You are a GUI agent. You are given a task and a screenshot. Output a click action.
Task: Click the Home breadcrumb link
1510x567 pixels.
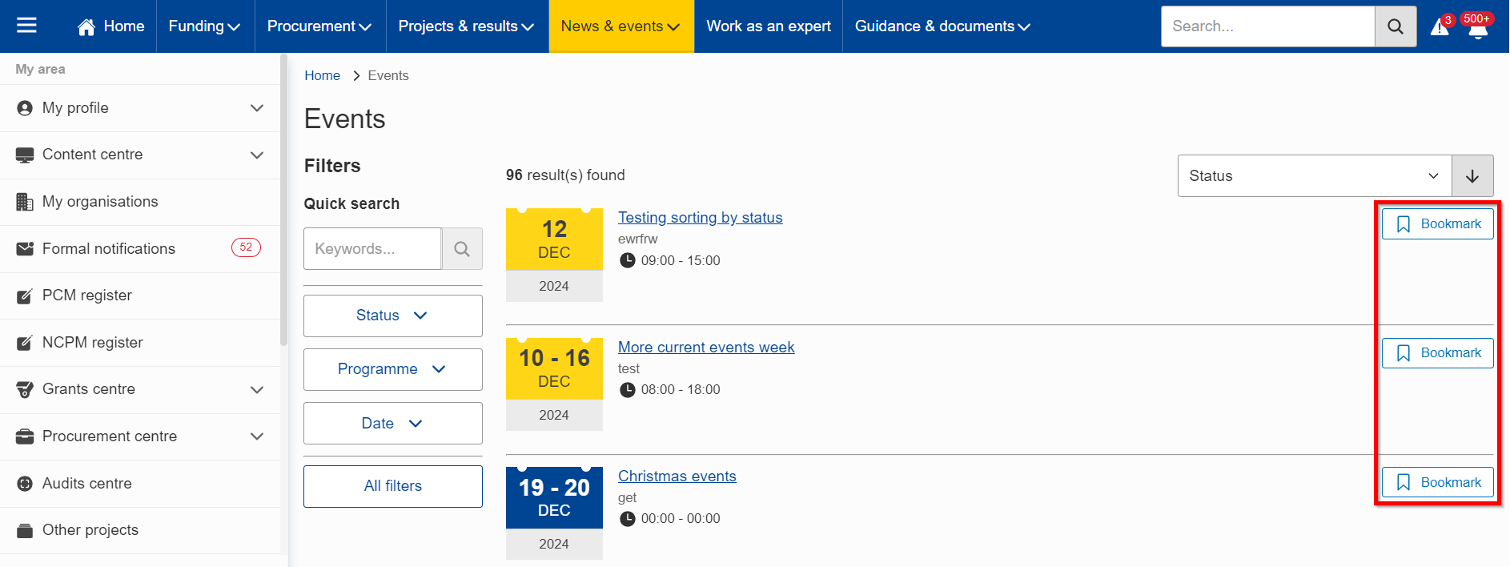pyautogui.click(x=322, y=75)
